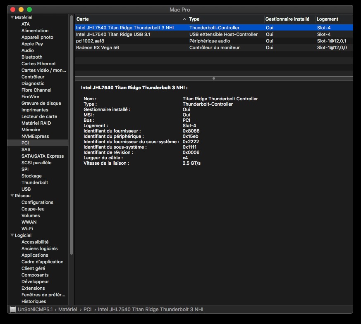Open Thunderbolt in the sidebar
The image size is (361, 324).
coord(35,182)
